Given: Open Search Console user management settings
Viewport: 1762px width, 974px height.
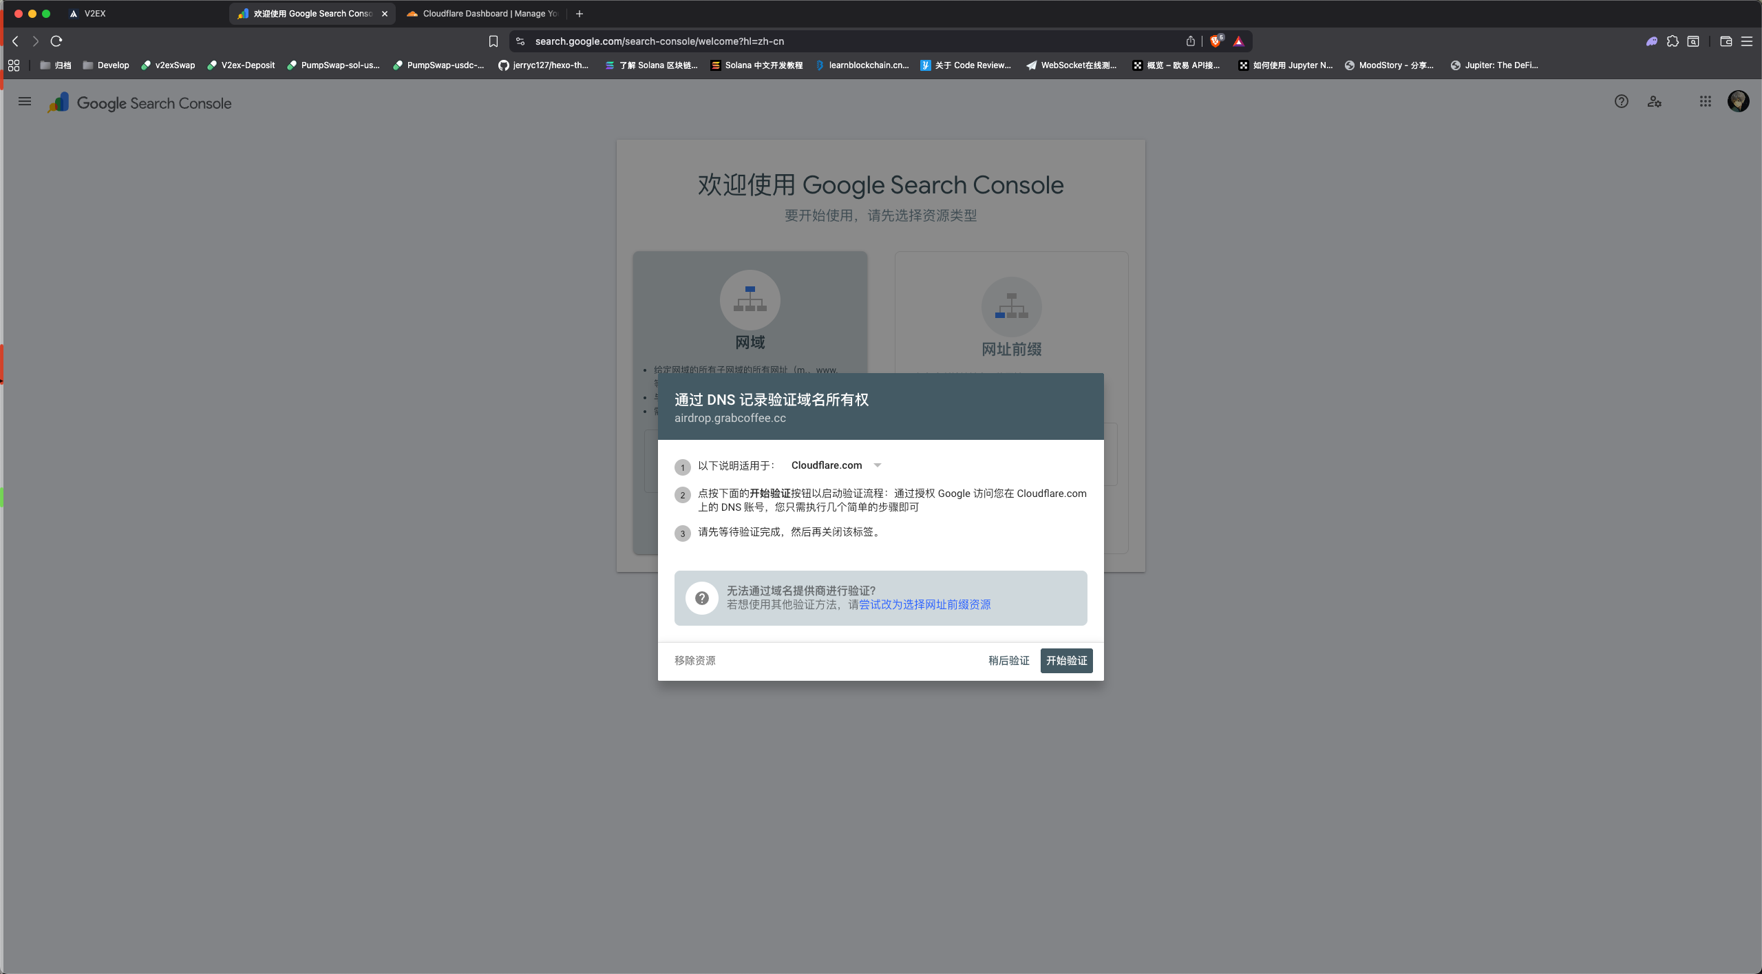Looking at the screenshot, I should point(1655,101).
